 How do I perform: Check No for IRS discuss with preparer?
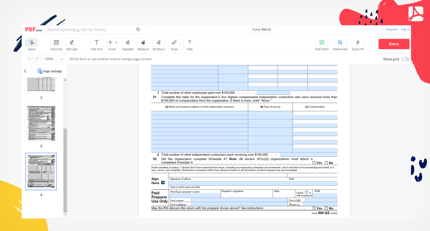tap(326, 208)
